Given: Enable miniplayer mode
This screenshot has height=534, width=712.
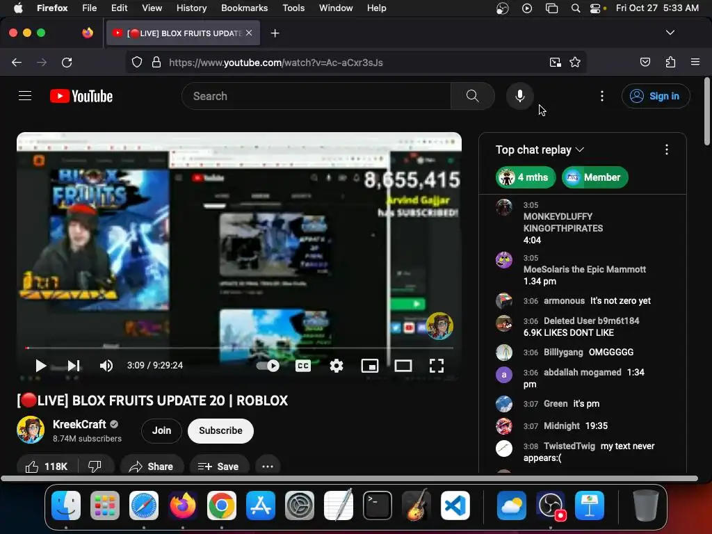Looking at the screenshot, I should click(370, 366).
